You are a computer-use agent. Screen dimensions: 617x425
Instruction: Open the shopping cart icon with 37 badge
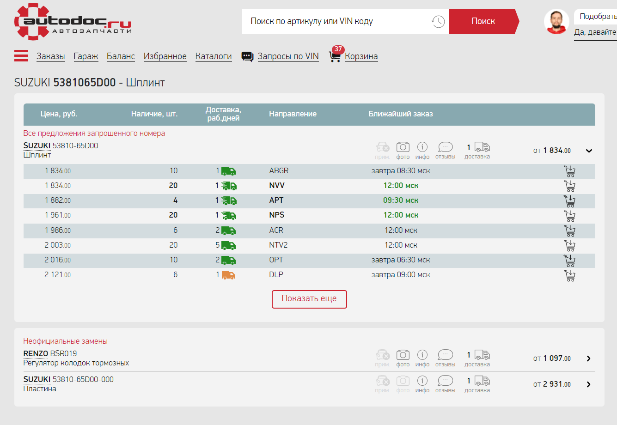click(335, 56)
